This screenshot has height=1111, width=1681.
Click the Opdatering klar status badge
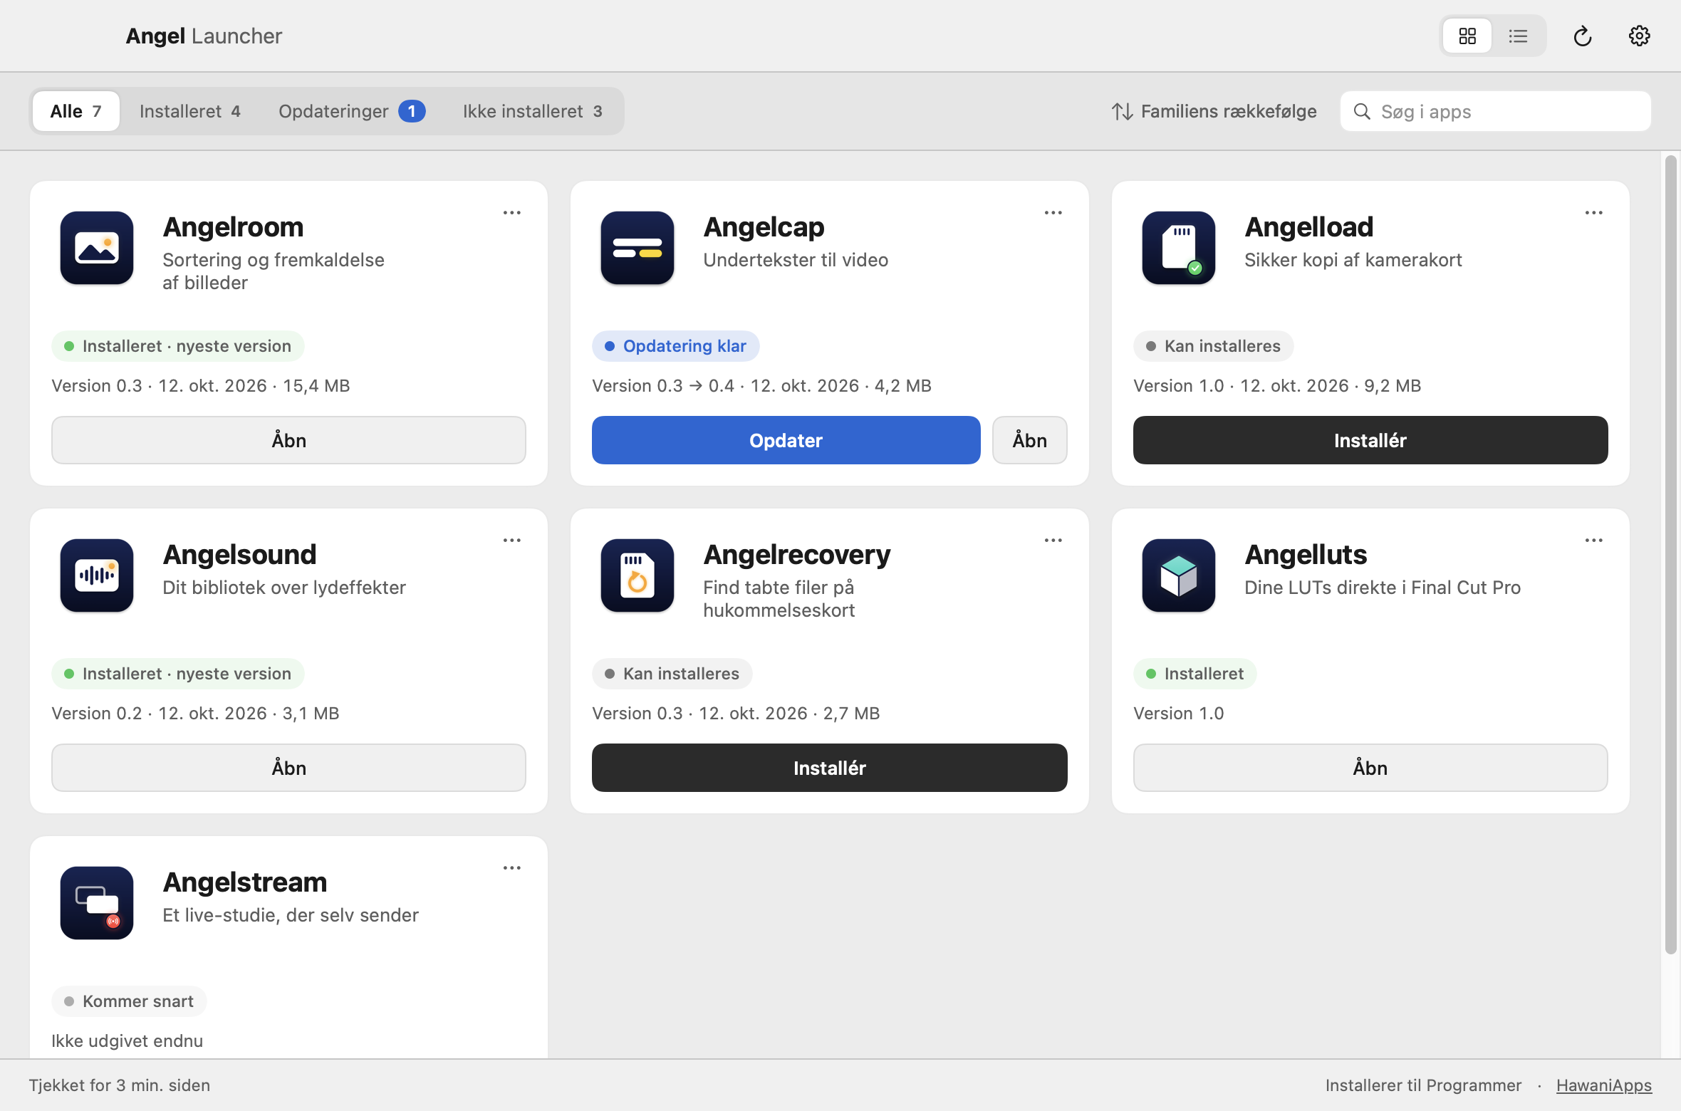coord(675,346)
